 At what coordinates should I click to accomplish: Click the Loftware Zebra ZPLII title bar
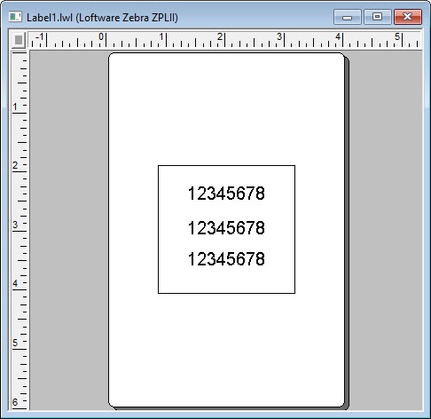(102, 18)
